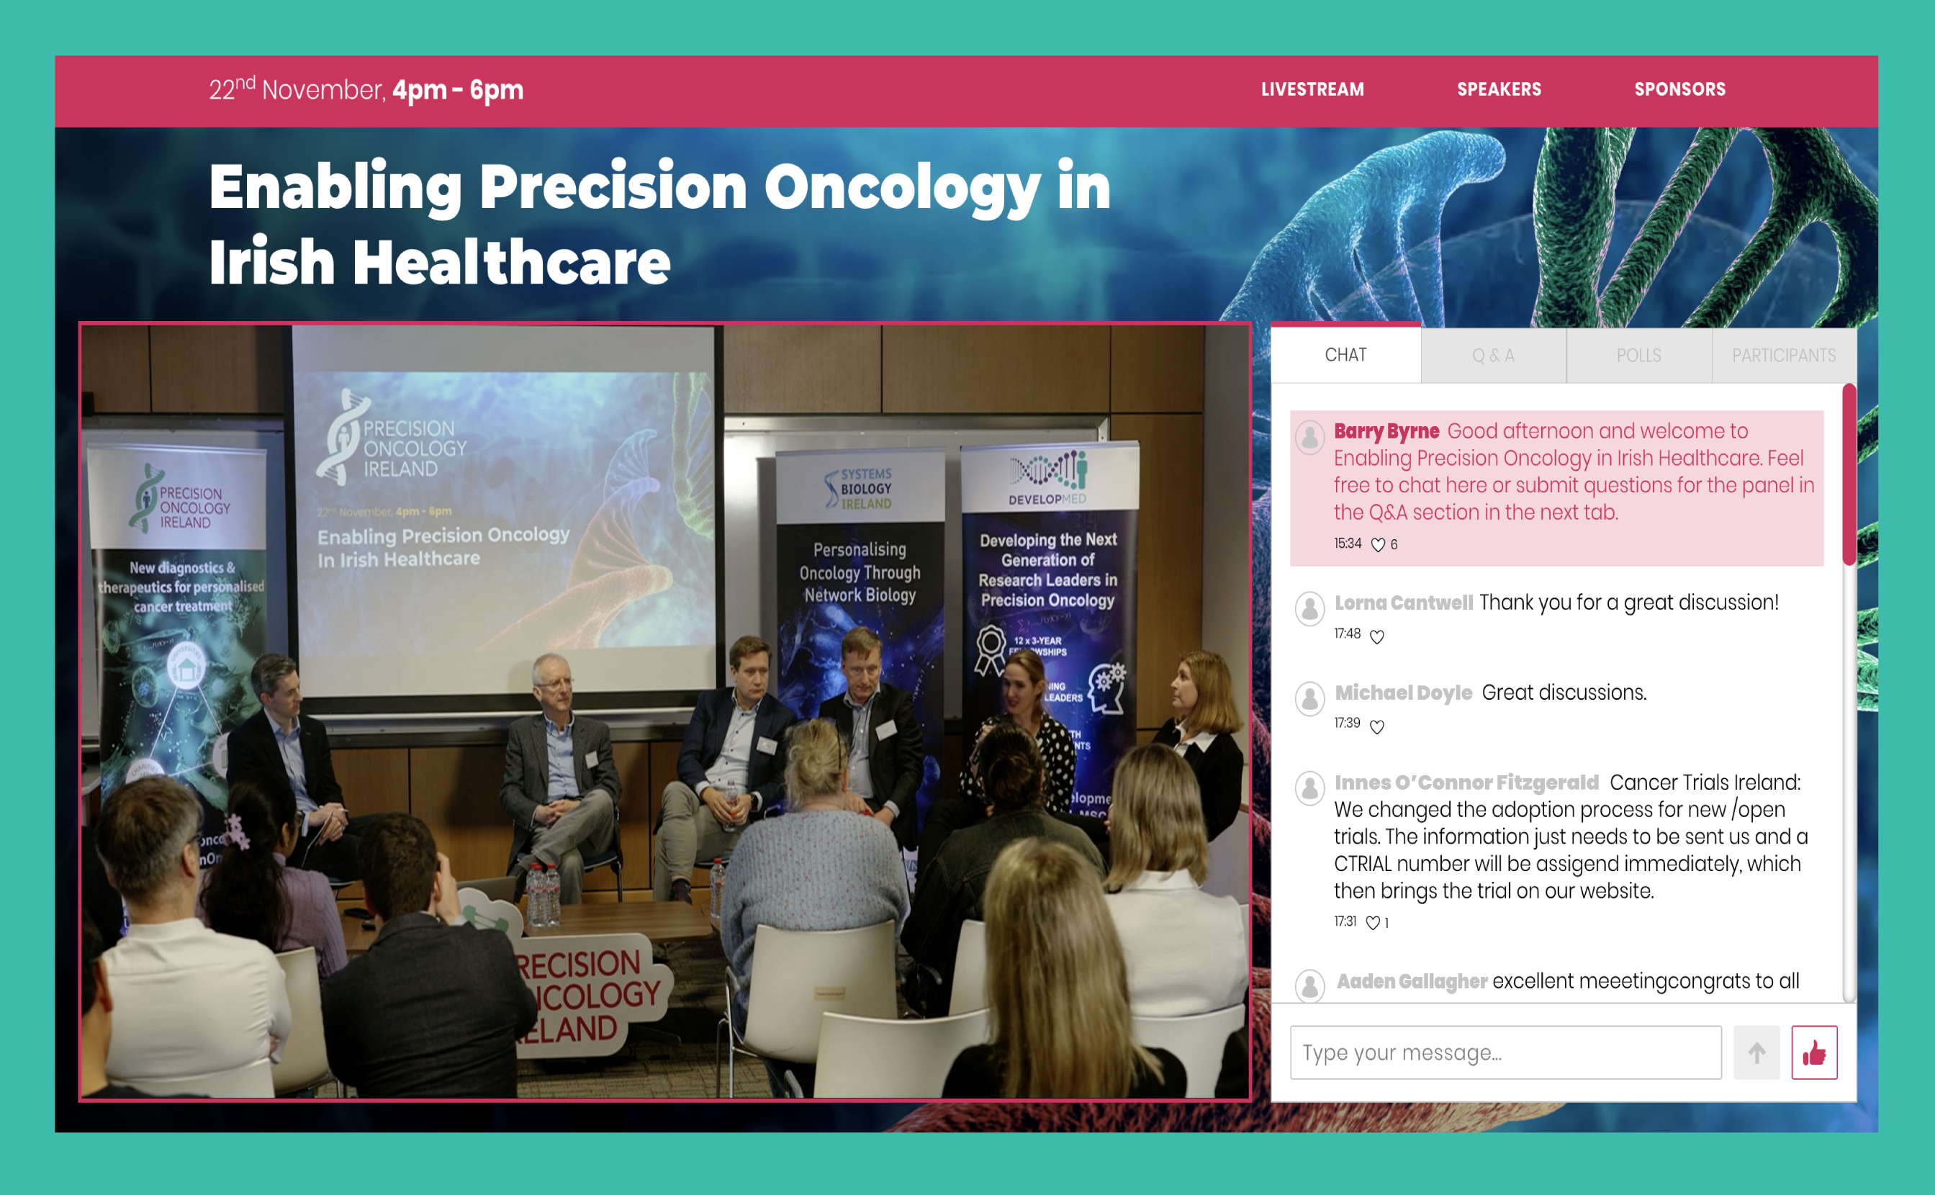
Task: Like Innes O'Connor Fitzgerald's message heart
Action: pos(1373,922)
